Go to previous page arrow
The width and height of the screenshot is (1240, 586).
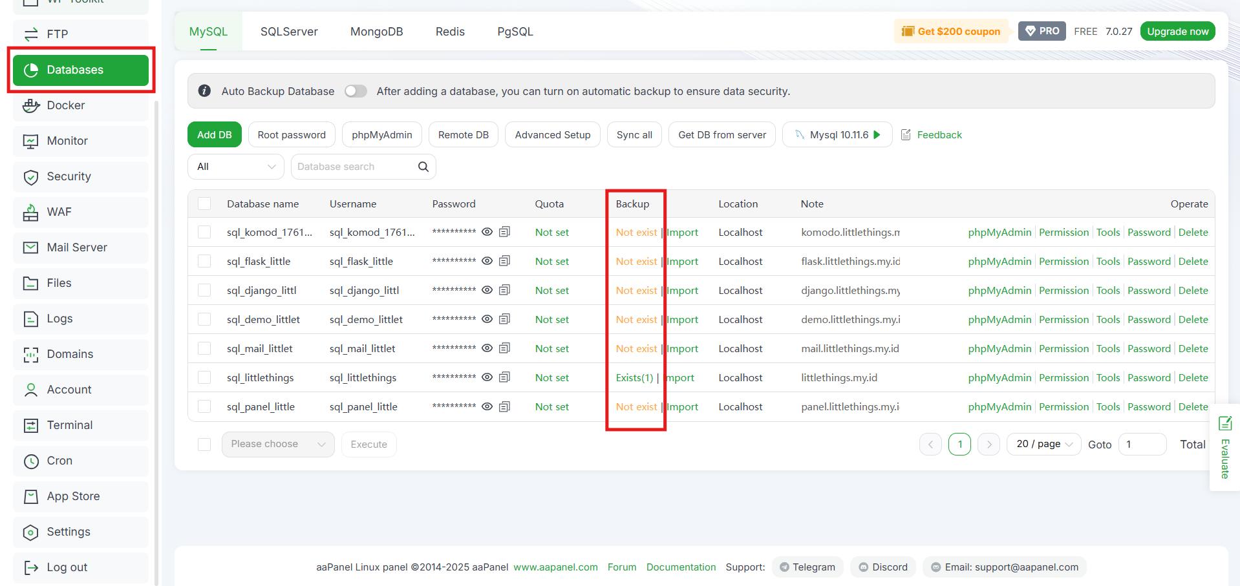(x=930, y=444)
